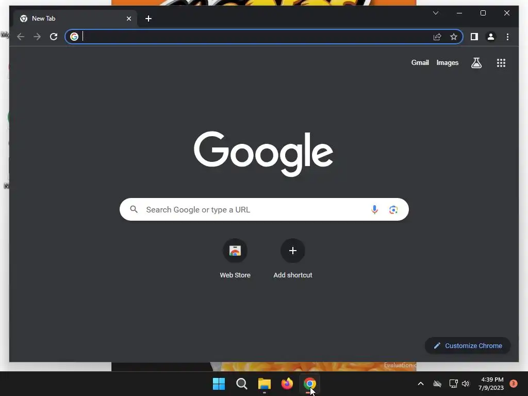Image resolution: width=528 pixels, height=396 pixels.
Task: Select the New Tab tab
Action: click(x=75, y=19)
